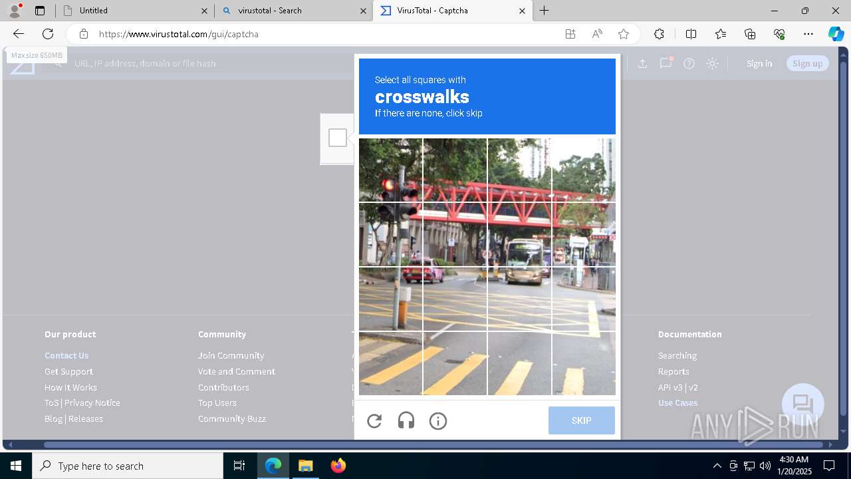Add page to favorites star

(x=624, y=34)
